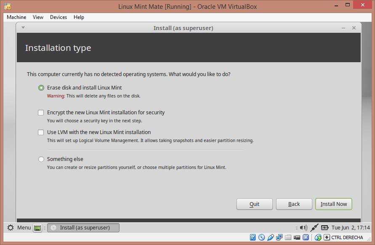Click the keyboard capture arrow icon
The height and width of the screenshot is (245, 375).
tap(327, 237)
